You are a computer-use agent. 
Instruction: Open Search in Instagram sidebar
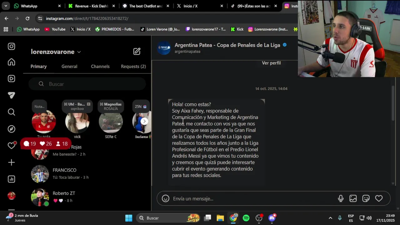click(x=12, y=112)
